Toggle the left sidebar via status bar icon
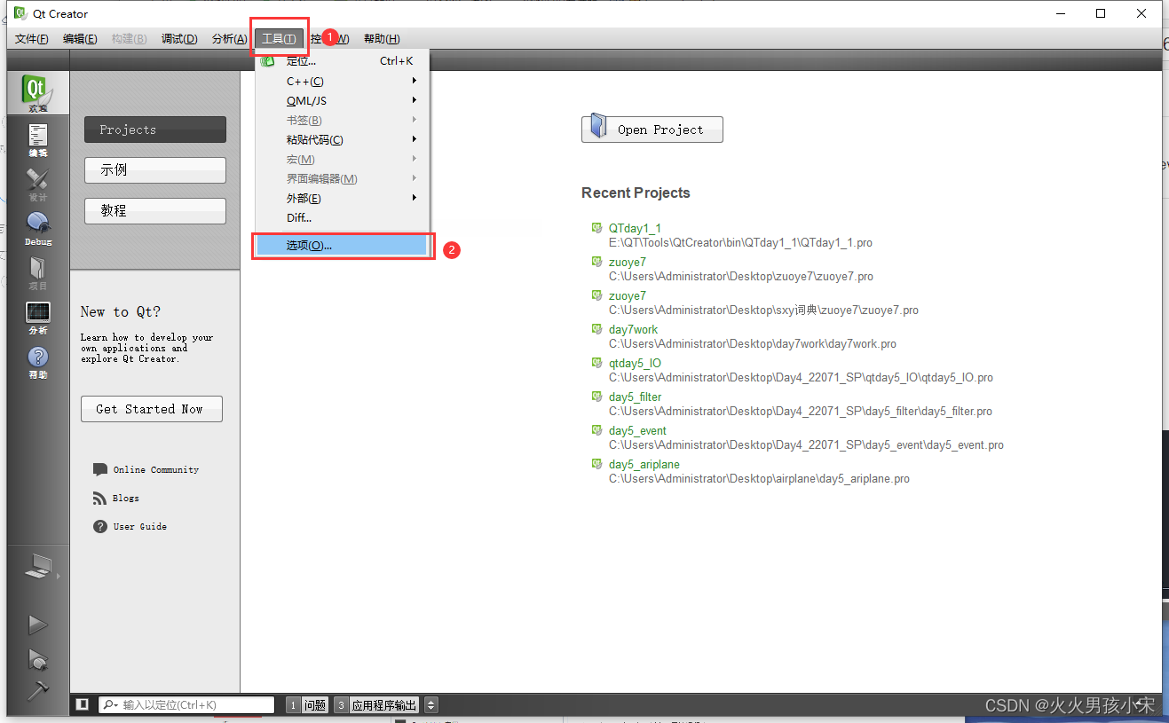This screenshot has height=723, width=1169. [x=82, y=704]
